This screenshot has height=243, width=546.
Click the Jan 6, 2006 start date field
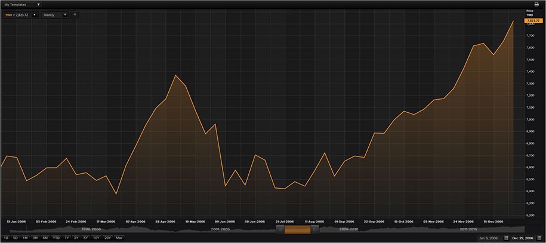click(x=489, y=238)
